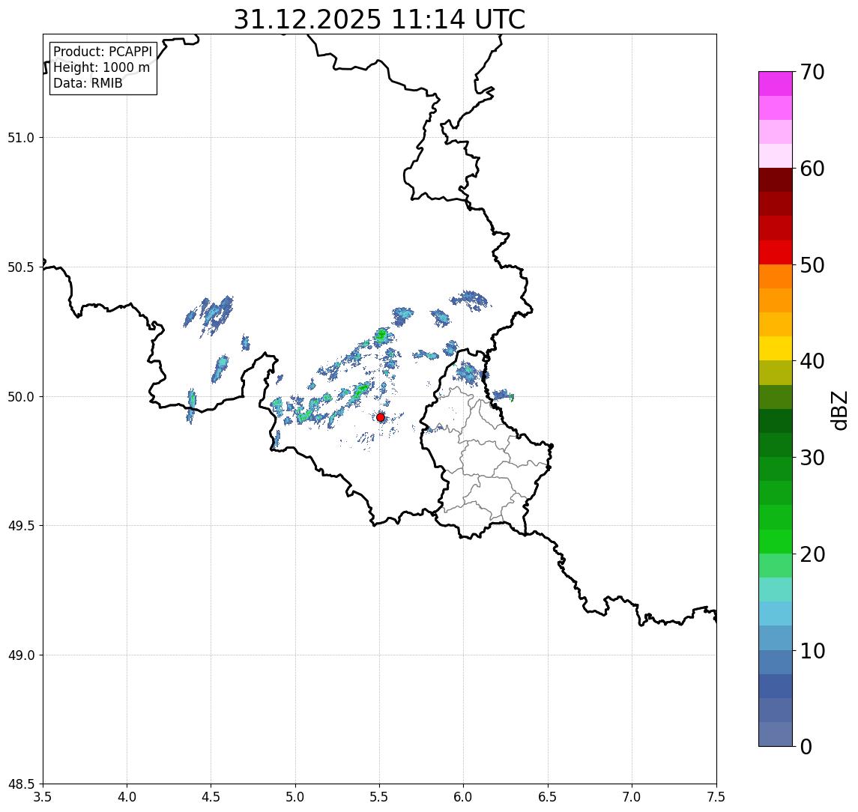Click the longitude axis label 3.5
858x812 pixels.
[43, 797]
